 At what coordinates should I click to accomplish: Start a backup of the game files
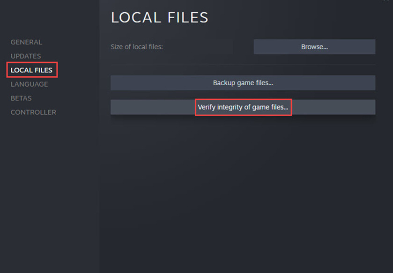click(243, 83)
